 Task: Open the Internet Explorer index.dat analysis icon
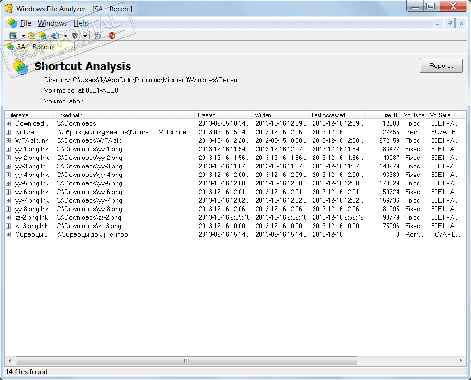click(x=55, y=36)
